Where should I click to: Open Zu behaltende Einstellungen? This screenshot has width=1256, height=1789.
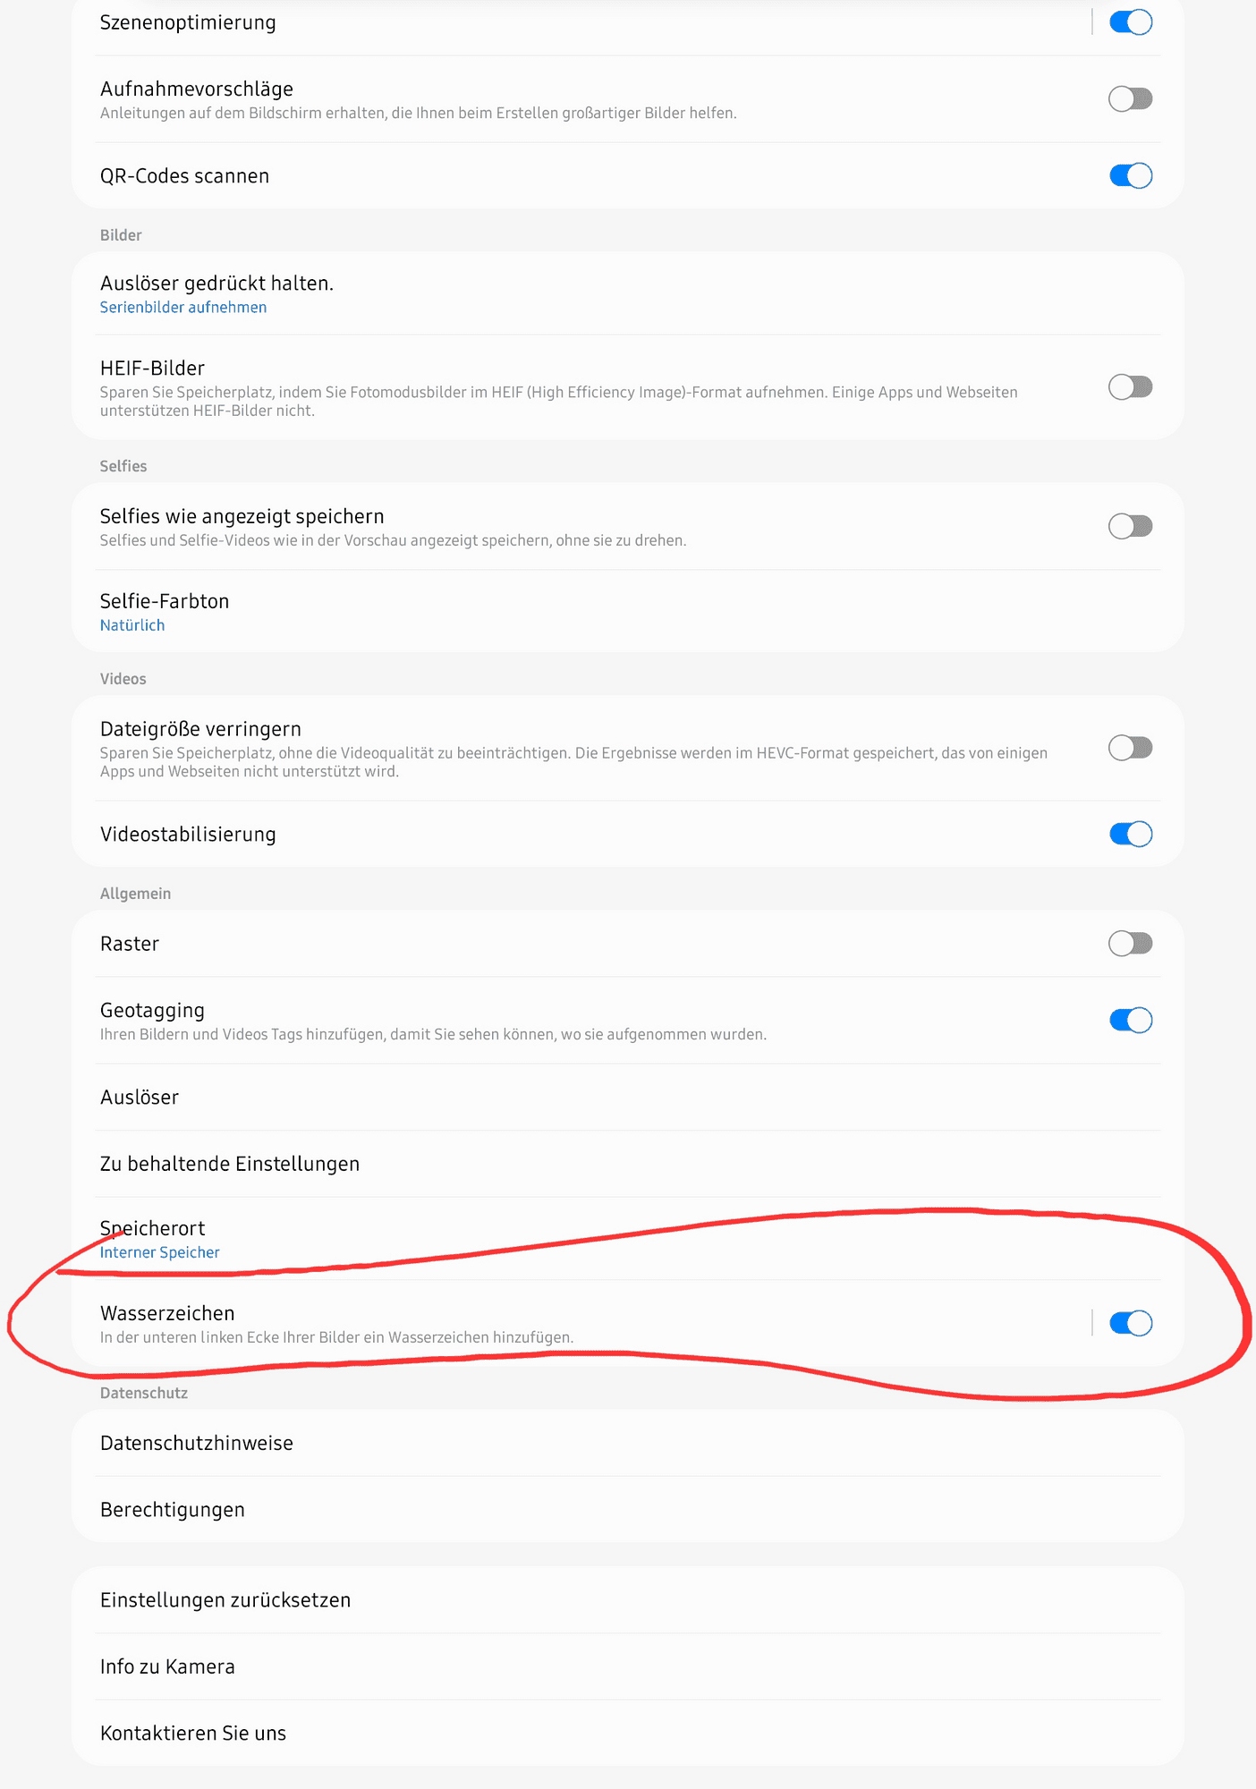click(x=628, y=1164)
